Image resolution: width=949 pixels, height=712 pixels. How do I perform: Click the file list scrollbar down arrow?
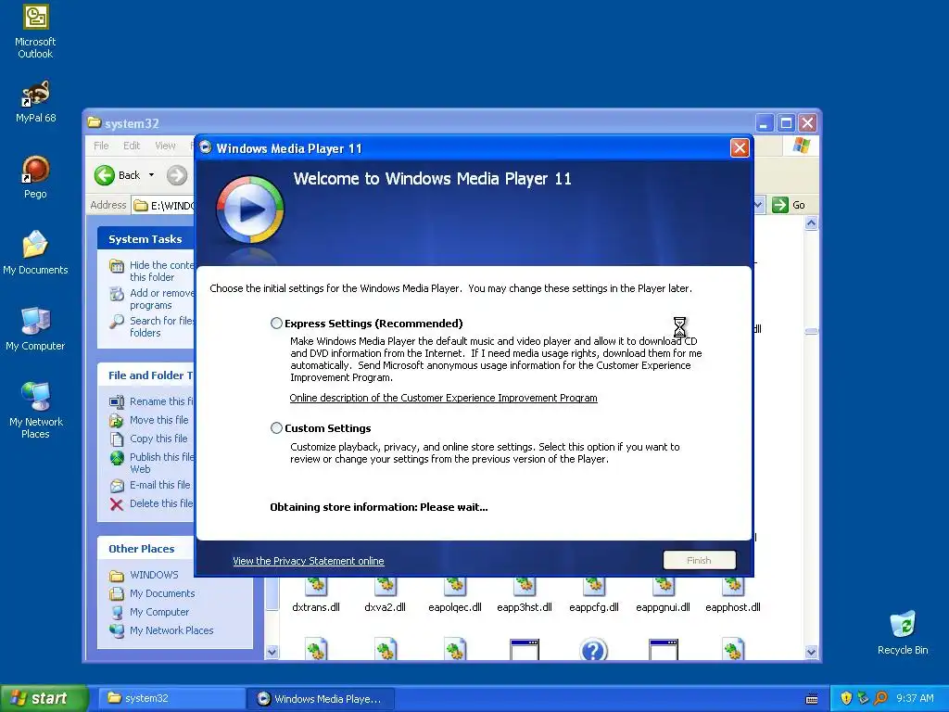coord(811,652)
